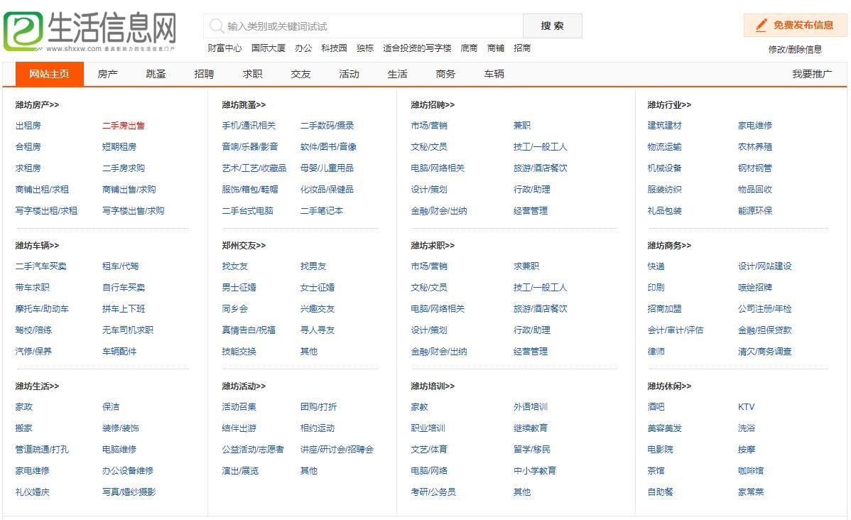851x520 pixels.
Task: Open the 商务 navigation tab
Action: [x=445, y=74]
